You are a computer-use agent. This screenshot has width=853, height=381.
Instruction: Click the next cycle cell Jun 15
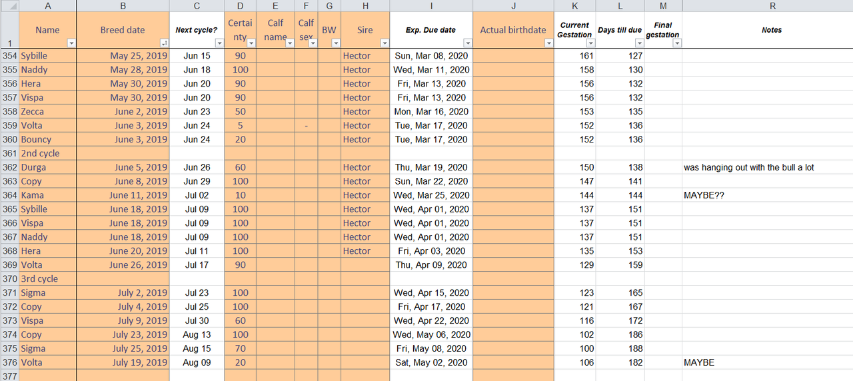tap(197, 56)
